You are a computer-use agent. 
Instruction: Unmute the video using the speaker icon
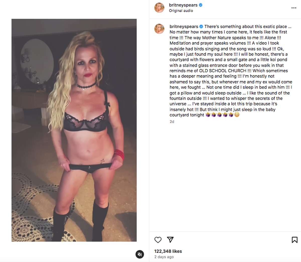tap(140, 254)
